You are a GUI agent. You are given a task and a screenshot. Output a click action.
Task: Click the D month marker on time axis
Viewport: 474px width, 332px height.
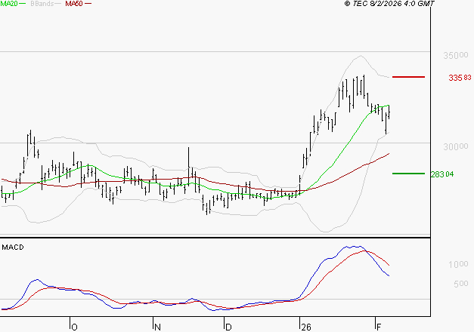228,327
